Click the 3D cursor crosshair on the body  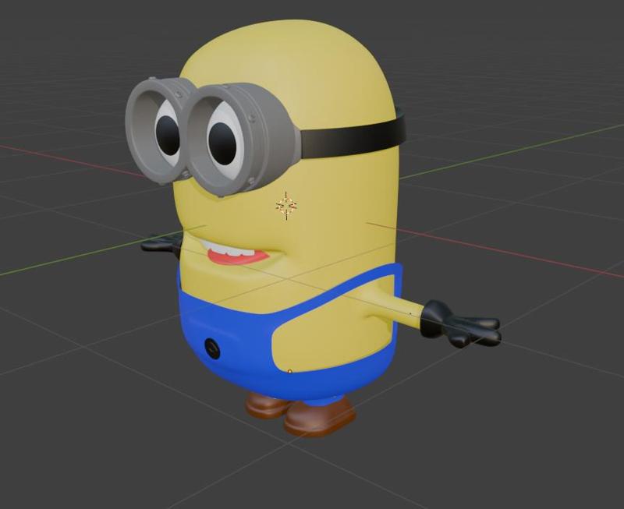point(286,206)
